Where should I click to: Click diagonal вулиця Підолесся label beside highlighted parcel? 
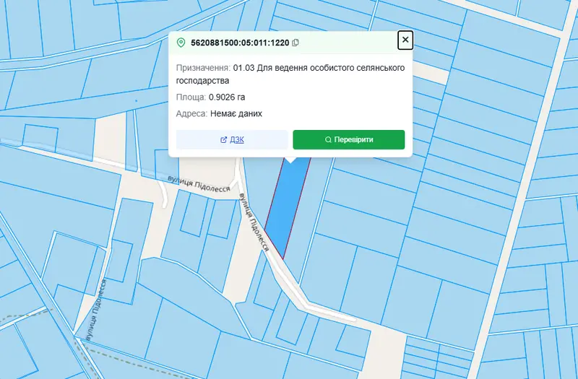tap(254, 222)
